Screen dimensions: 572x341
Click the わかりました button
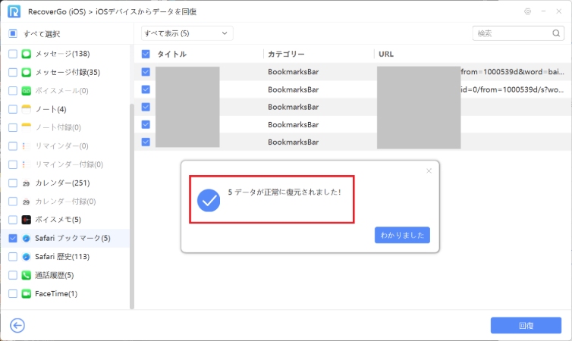[402, 235]
